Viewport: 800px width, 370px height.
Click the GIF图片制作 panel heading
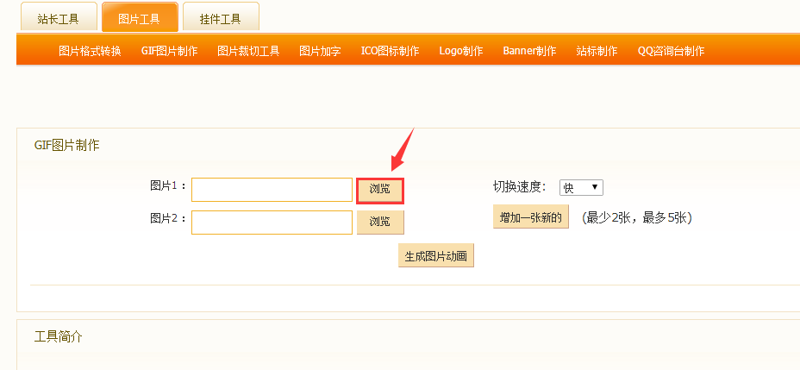67,146
